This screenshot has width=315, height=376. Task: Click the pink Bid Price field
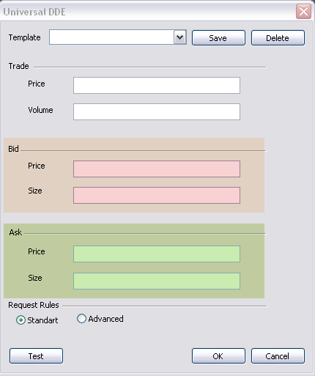(x=157, y=169)
